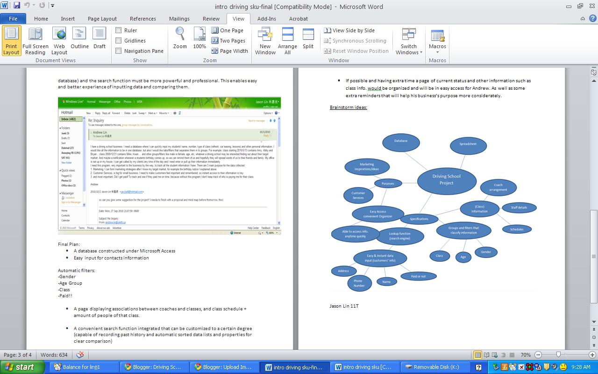Split the document window
The height and width of the screenshot is (374, 598).
tap(307, 40)
